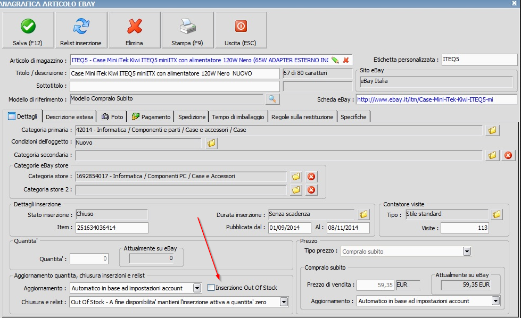The width and height of the screenshot is (521, 318).
Task: Click the Visite counter field
Action: coord(465,228)
